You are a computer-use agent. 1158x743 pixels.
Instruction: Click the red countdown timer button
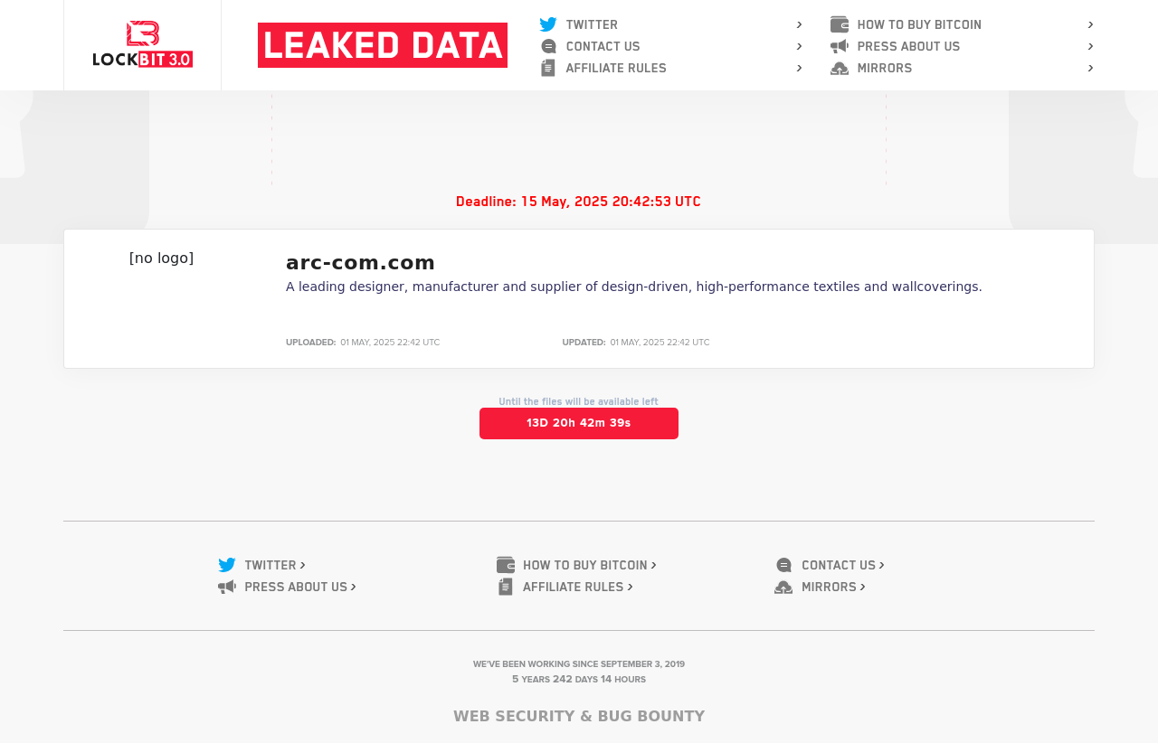[579, 423]
